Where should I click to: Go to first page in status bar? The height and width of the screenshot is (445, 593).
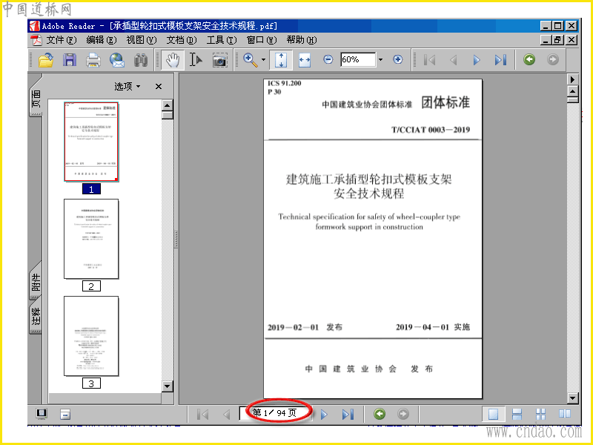click(x=202, y=415)
